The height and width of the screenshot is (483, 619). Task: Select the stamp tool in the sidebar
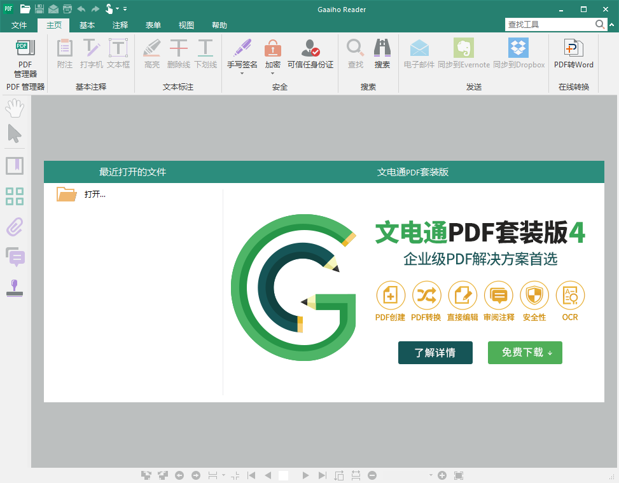[14, 288]
